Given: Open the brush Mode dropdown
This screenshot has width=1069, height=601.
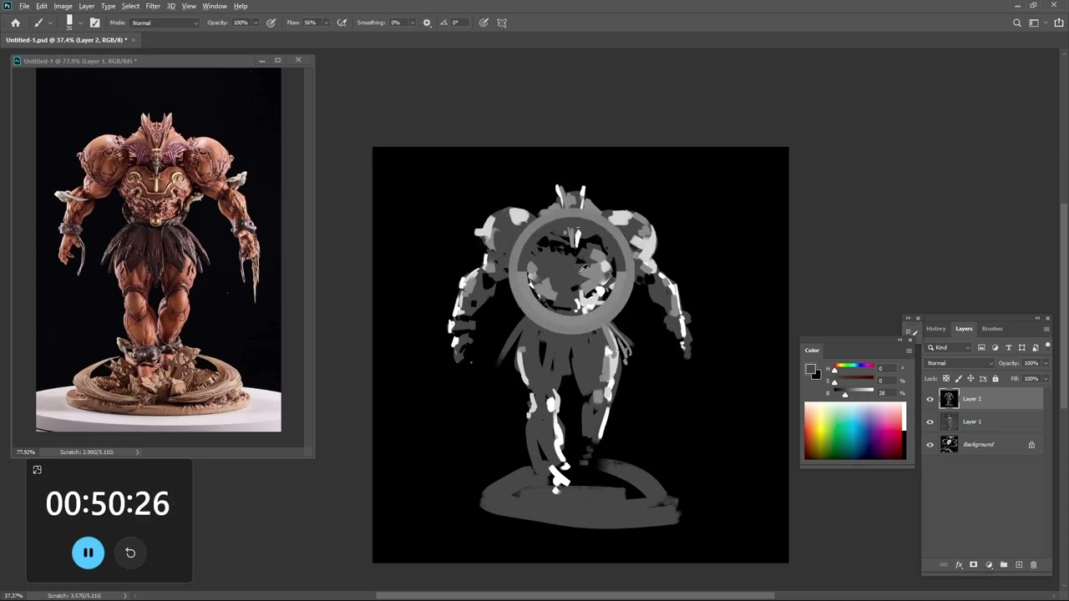Looking at the screenshot, I should tap(165, 23).
